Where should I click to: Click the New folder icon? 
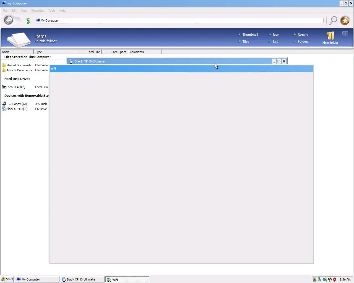[330, 36]
